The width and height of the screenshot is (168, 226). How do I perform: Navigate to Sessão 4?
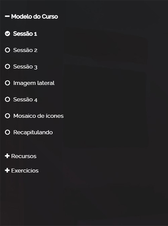pyautogui.click(x=25, y=100)
